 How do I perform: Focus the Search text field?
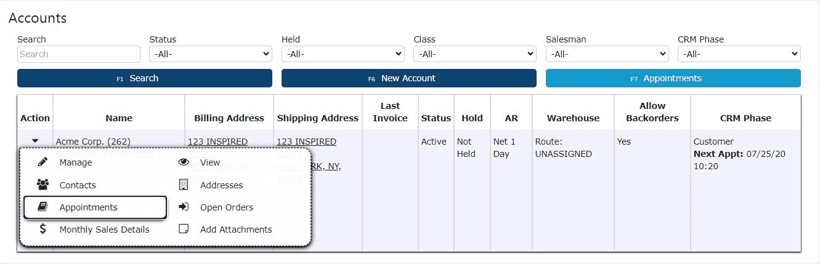pos(79,54)
